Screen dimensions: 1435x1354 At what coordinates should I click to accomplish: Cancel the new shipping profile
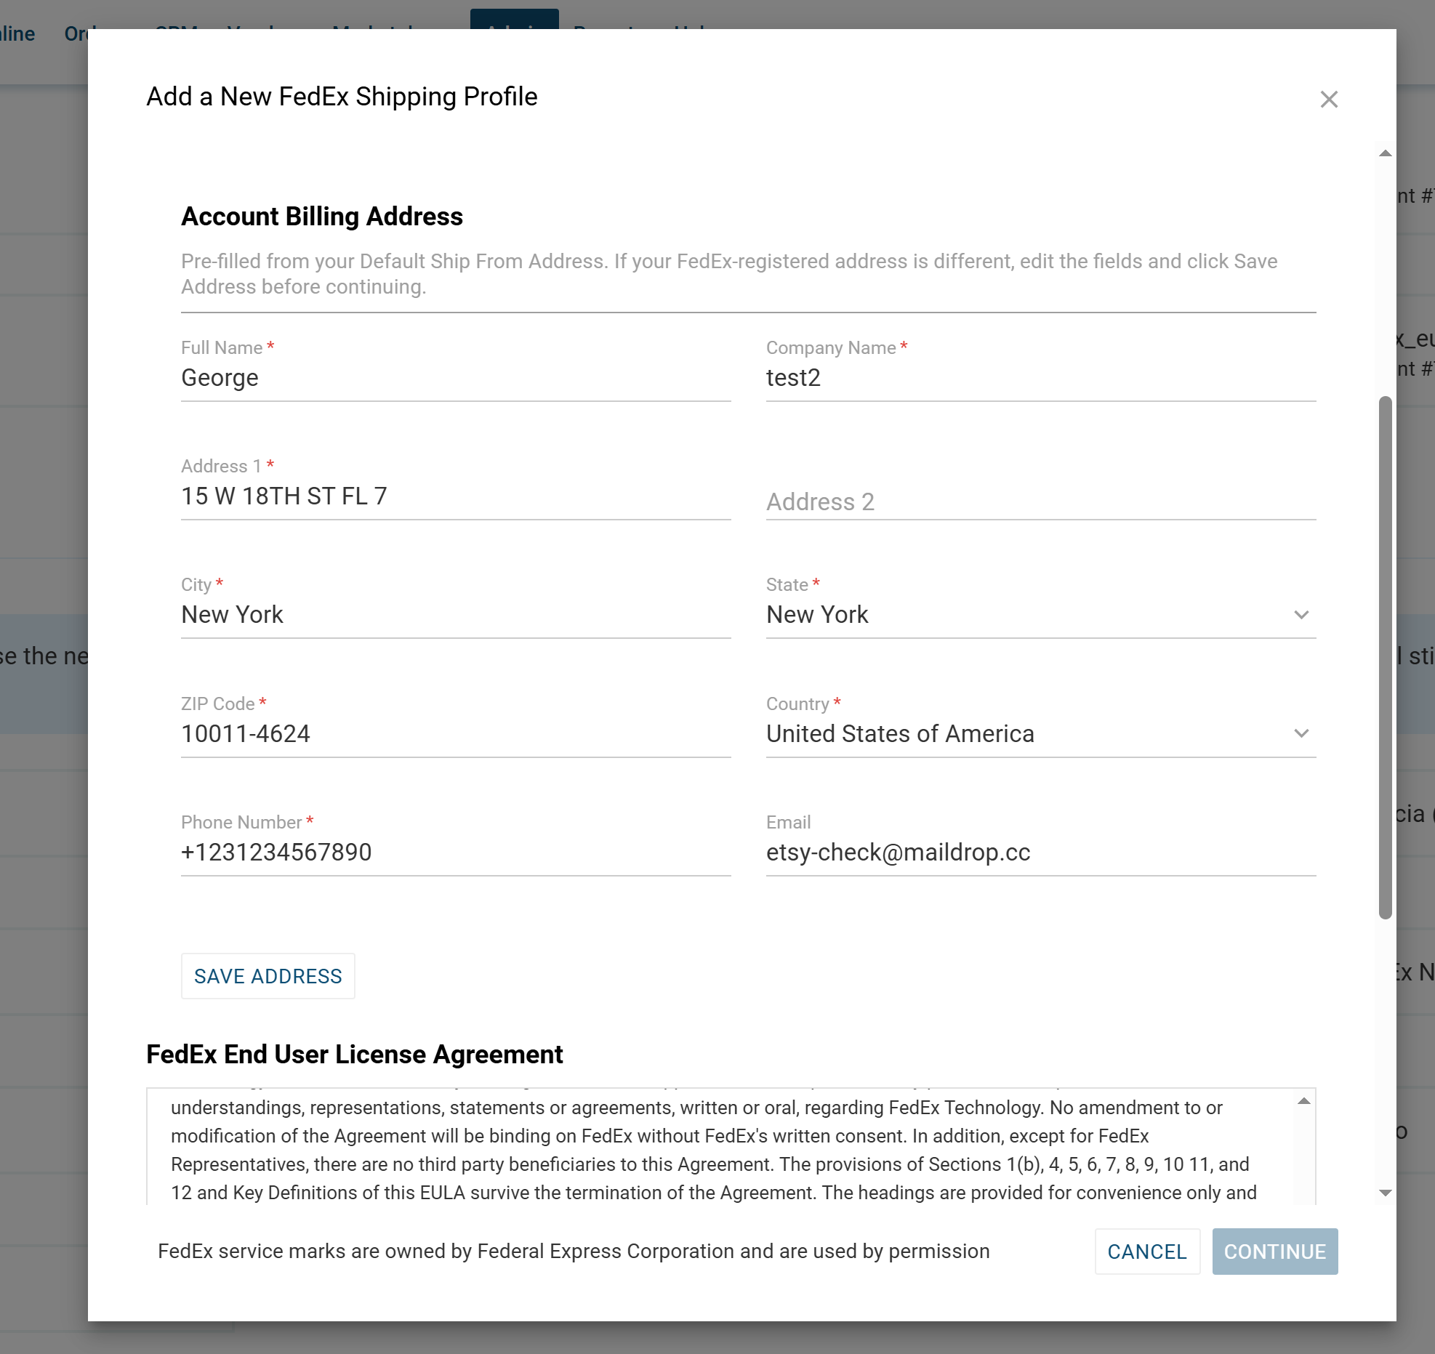click(x=1147, y=1252)
